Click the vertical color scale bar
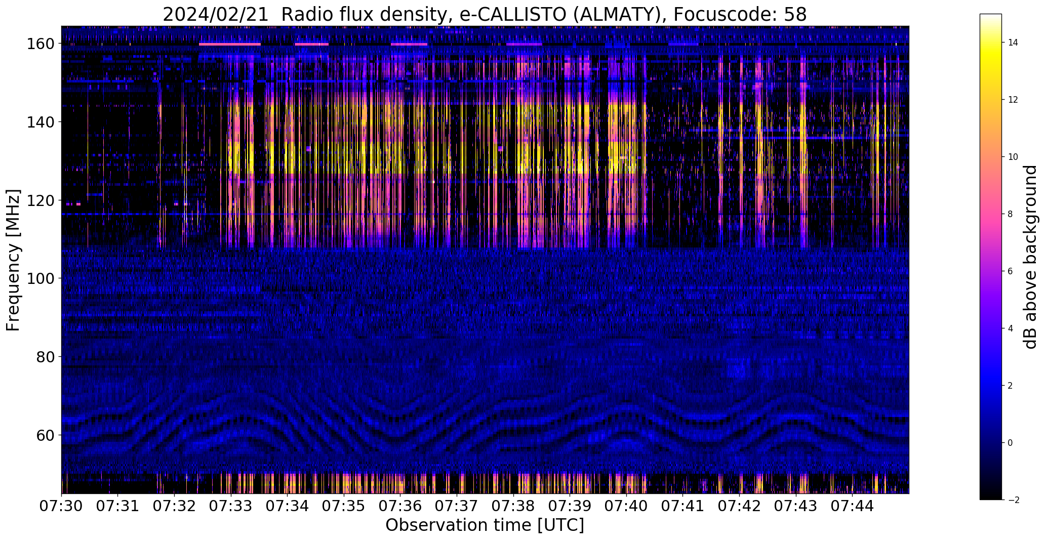Image resolution: width=1046 pixels, height=540 pixels. pos(991,257)
